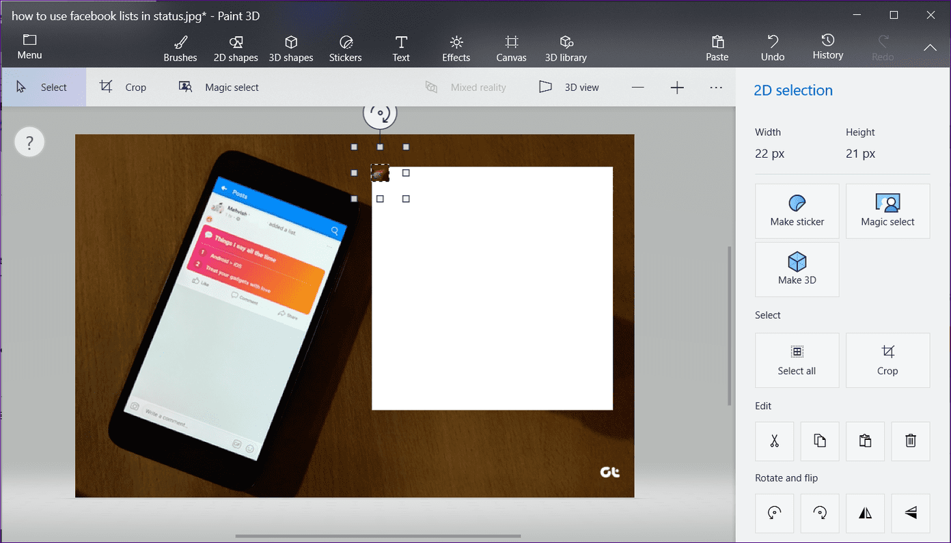Click the Make sticker button
The image size is (951, 543).
coord(797,211)
